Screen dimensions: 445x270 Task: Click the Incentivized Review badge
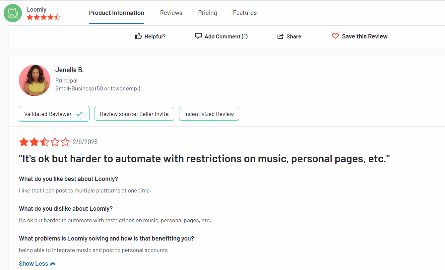(209, 114)
